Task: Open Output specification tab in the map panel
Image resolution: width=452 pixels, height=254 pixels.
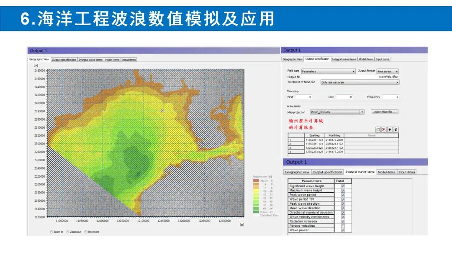Action: [x=64, y=60]
